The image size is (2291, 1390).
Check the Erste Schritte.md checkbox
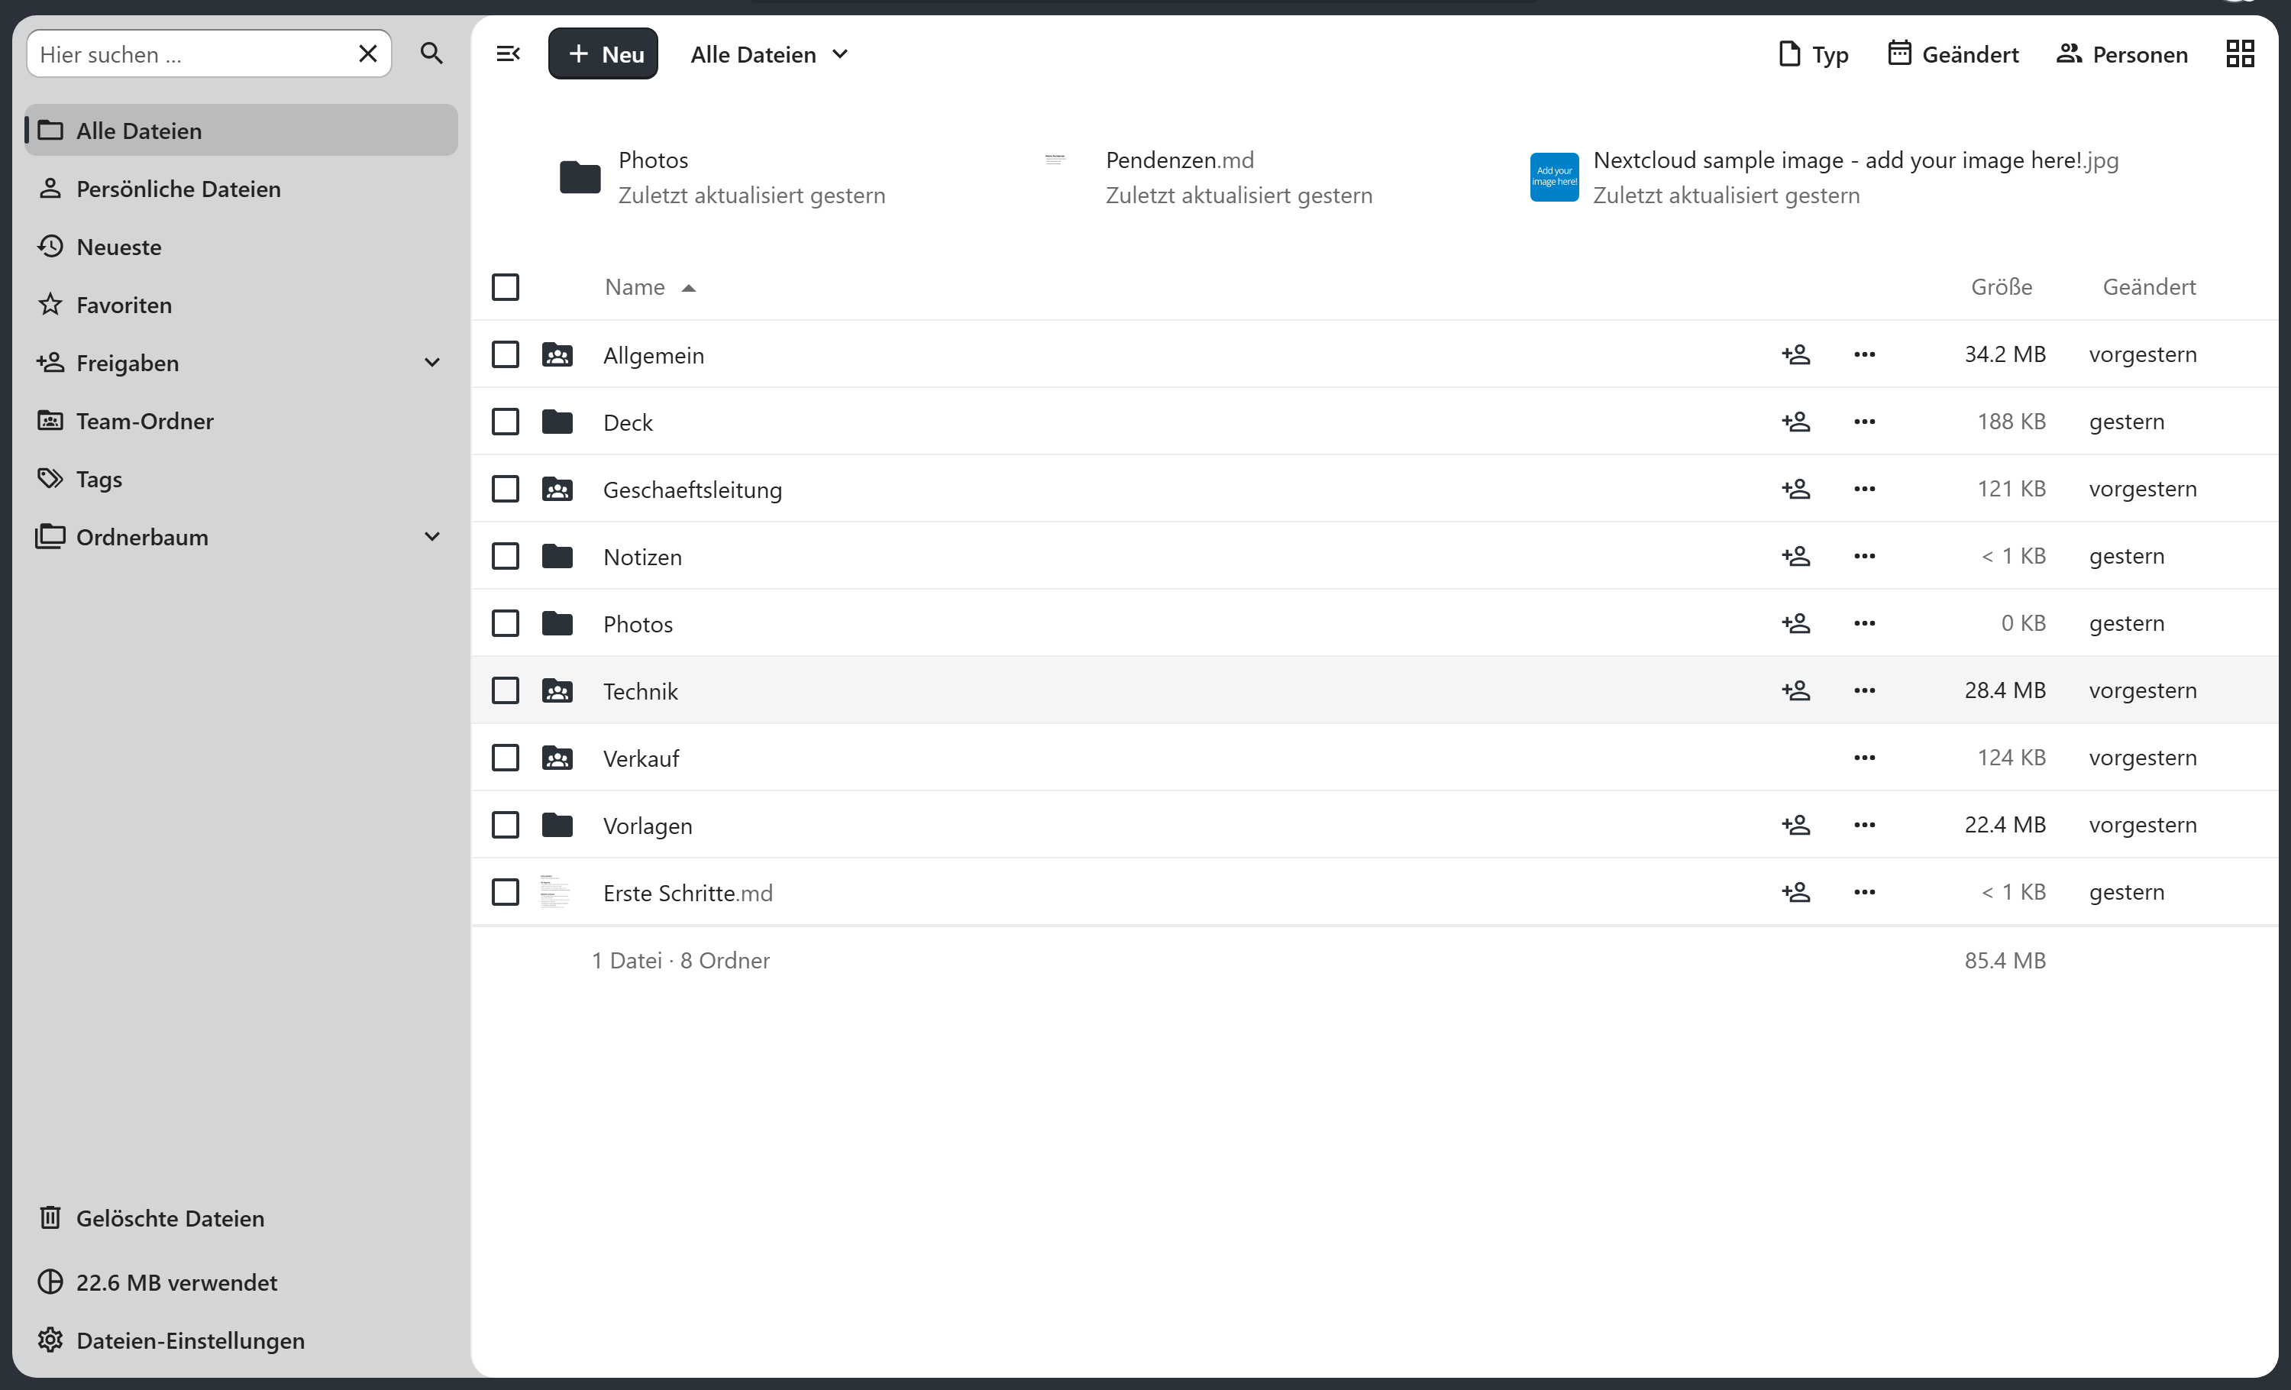coord(505,891)
